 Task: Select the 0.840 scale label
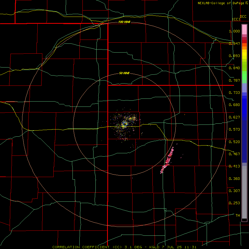pyautogui.click(x=234, y=68)
